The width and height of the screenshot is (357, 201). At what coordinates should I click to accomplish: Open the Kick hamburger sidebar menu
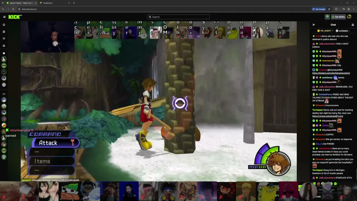click(x=4, y=17)
